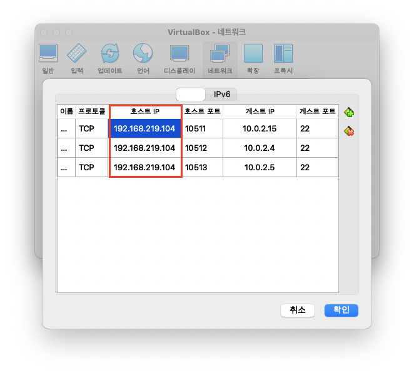Screen dimensions: 414x375
Task: Open the 디스플레이 (Display) preferences icon
Action: pos(179,59)
